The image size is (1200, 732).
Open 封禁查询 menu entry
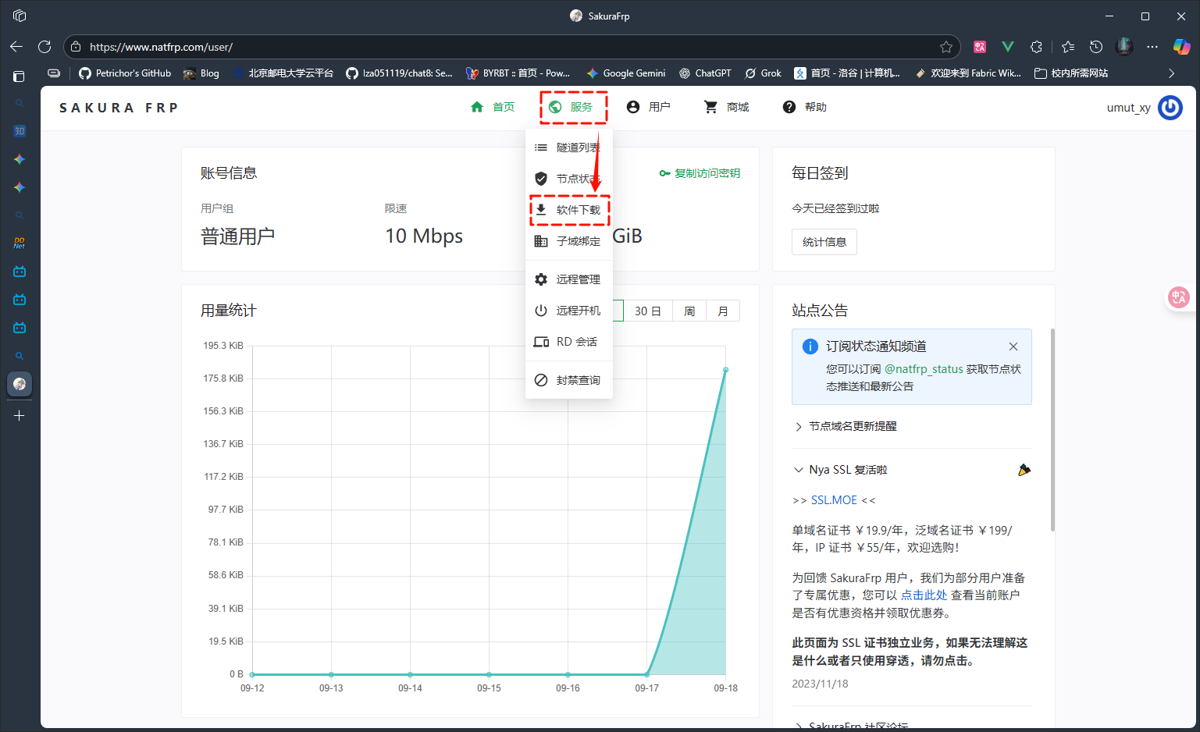pyautogui.click(x=569, y=380)
